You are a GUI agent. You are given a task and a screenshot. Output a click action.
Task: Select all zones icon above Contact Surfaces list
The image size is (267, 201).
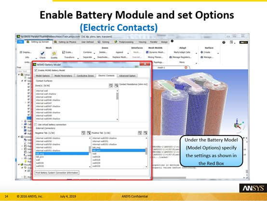[x=111, y=86]
